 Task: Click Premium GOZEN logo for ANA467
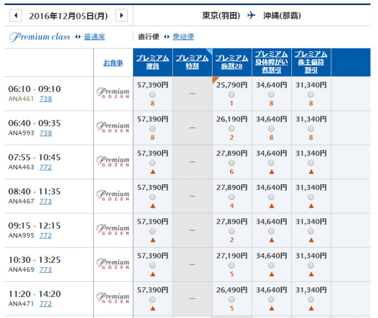113,195
